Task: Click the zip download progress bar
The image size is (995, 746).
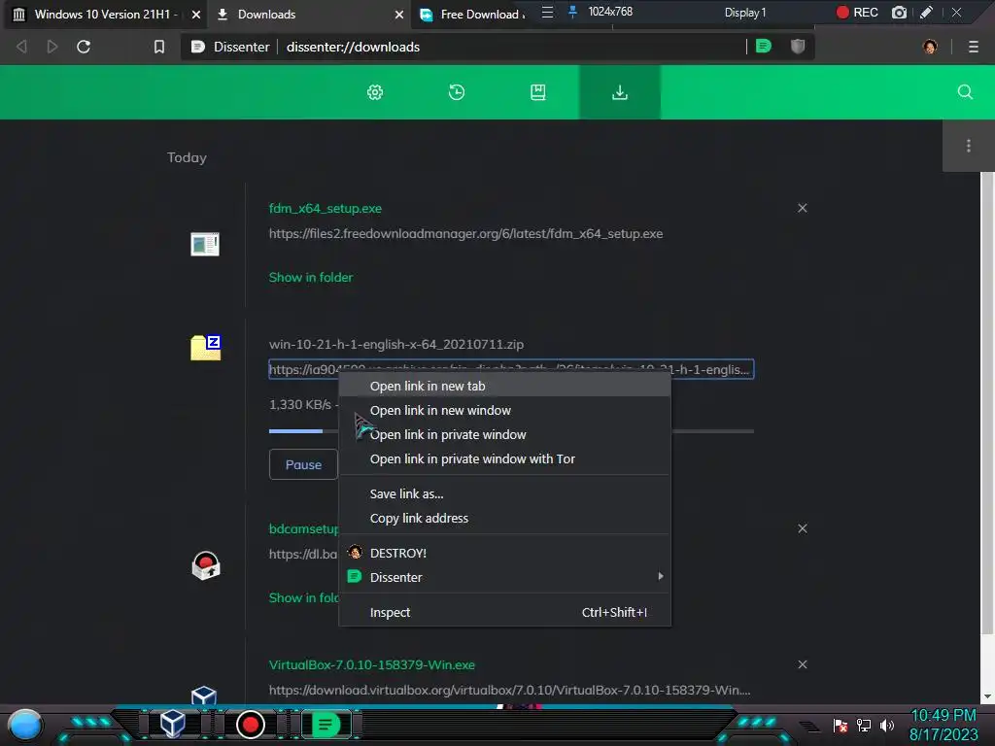Action: [511, 431]
